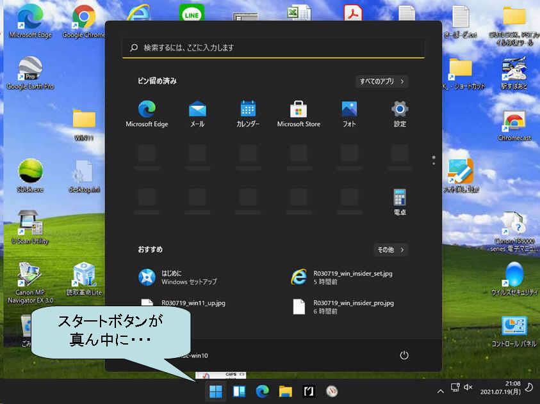This screenshot has width=540, height=404.
Task: Open more recommendations with その他 button
Action: 391,250
